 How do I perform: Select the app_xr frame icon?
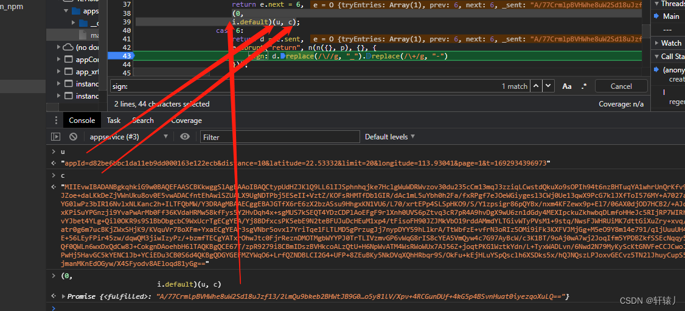pos(68,71)
